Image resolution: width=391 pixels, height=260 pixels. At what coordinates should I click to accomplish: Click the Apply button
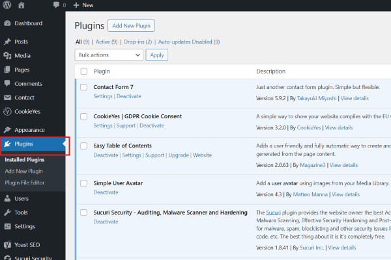tap(157, 55)
